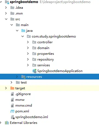Select the SpringbootdemoApplication class name
The image size is (99, 134).
[60, 71]
